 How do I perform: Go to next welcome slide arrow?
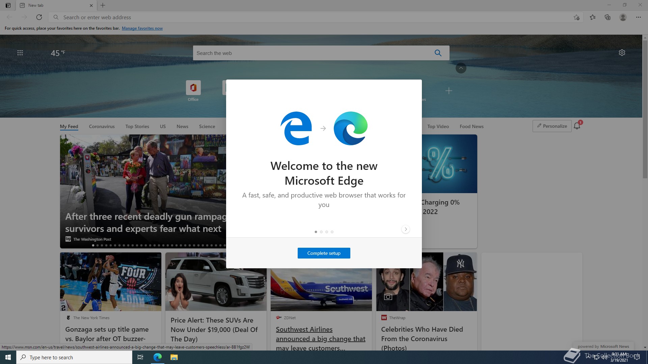pyautogui.click(x=406, y=229)
